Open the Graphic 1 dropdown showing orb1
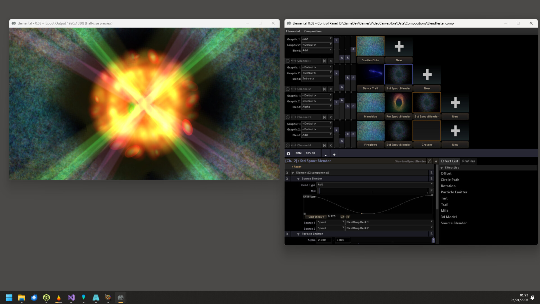 coord(316,39)
